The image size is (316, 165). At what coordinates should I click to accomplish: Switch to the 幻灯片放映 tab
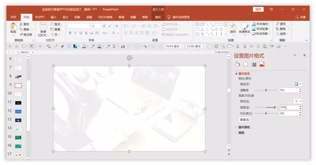105,17
